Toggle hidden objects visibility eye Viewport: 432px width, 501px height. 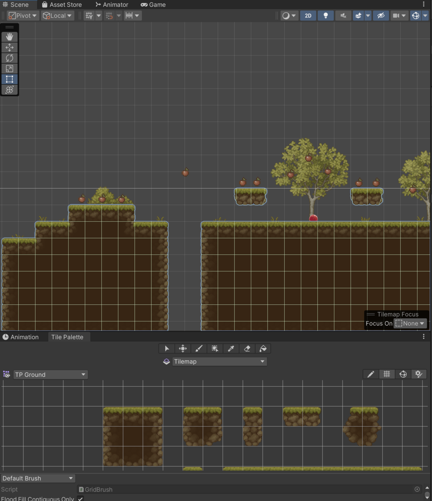pos(380,16)
